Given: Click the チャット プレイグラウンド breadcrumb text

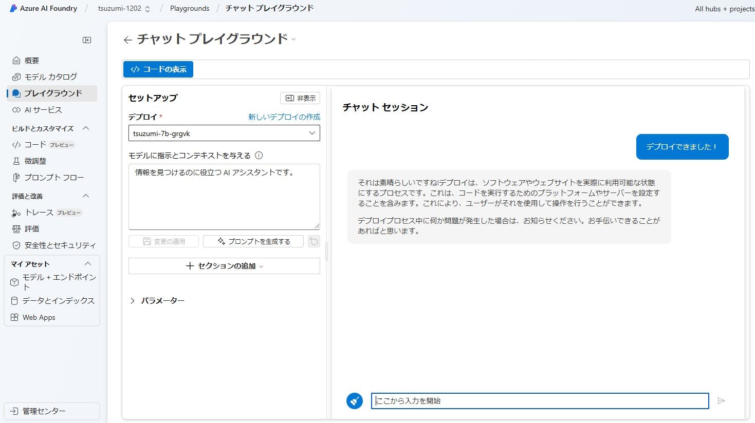Looking at the screenshot, I should (269, 8).
